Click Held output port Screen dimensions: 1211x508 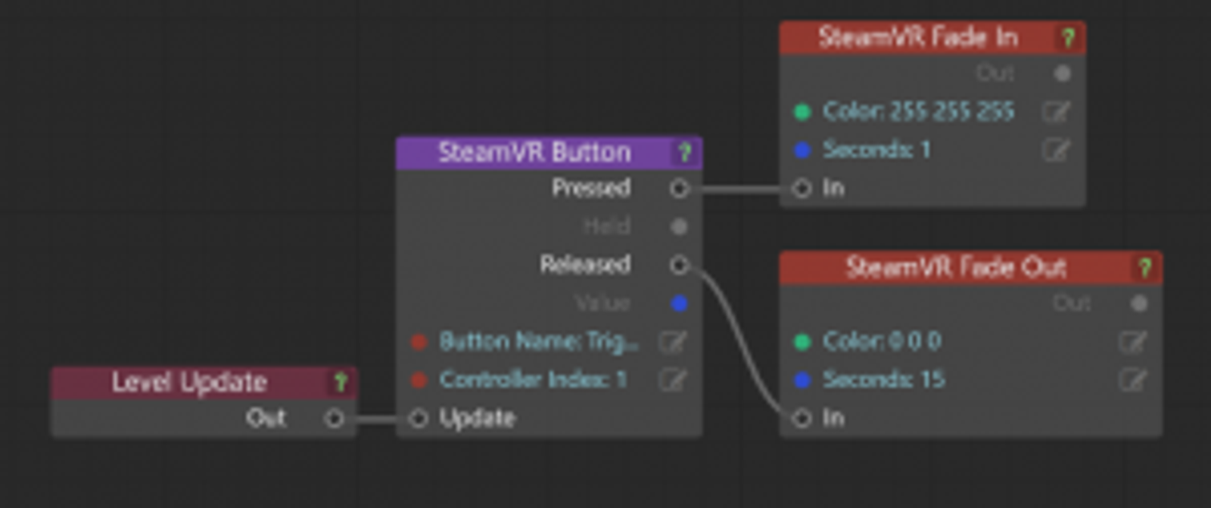[679, 226]
